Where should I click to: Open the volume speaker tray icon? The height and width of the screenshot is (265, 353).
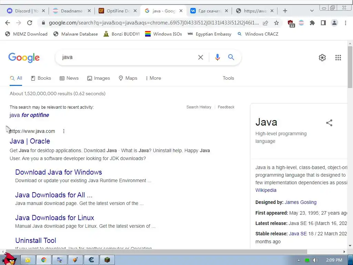(315, 260)
